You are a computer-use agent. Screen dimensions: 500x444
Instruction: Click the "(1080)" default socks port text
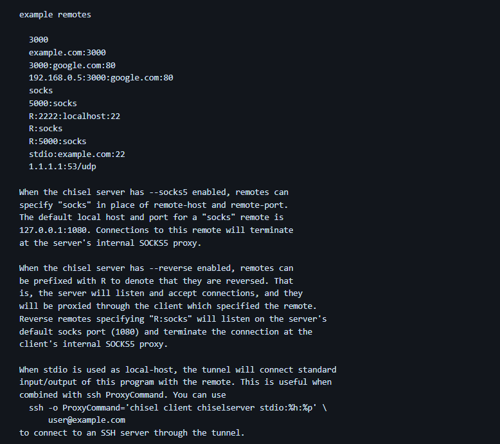coord(135,332)
